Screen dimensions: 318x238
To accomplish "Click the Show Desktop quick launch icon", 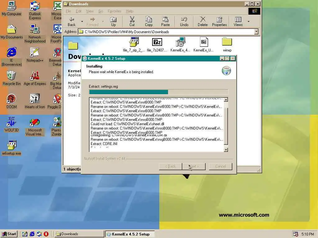I will coord(25,234).
